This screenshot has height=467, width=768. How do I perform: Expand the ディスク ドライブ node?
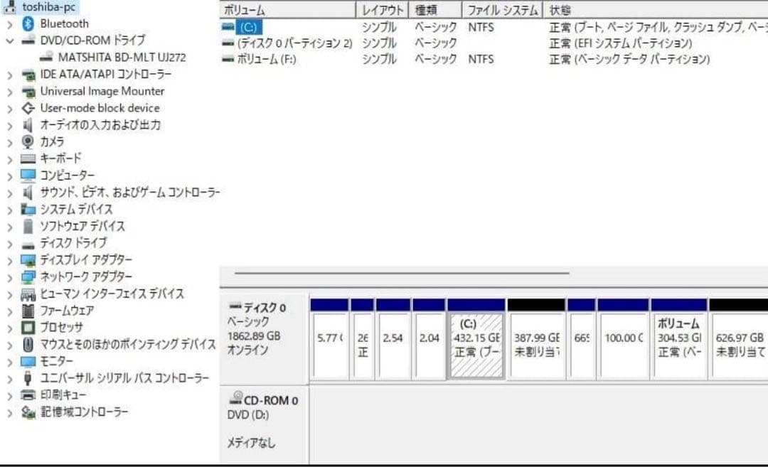point(9,243)
